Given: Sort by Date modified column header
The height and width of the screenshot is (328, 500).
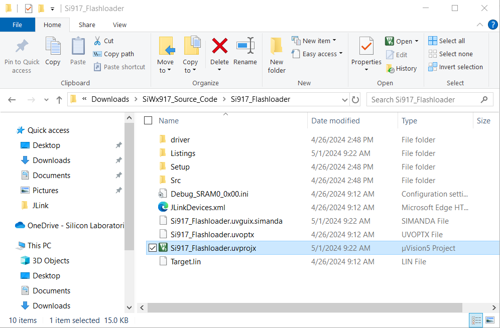Looking at the screenshot, I should point(335,121).
